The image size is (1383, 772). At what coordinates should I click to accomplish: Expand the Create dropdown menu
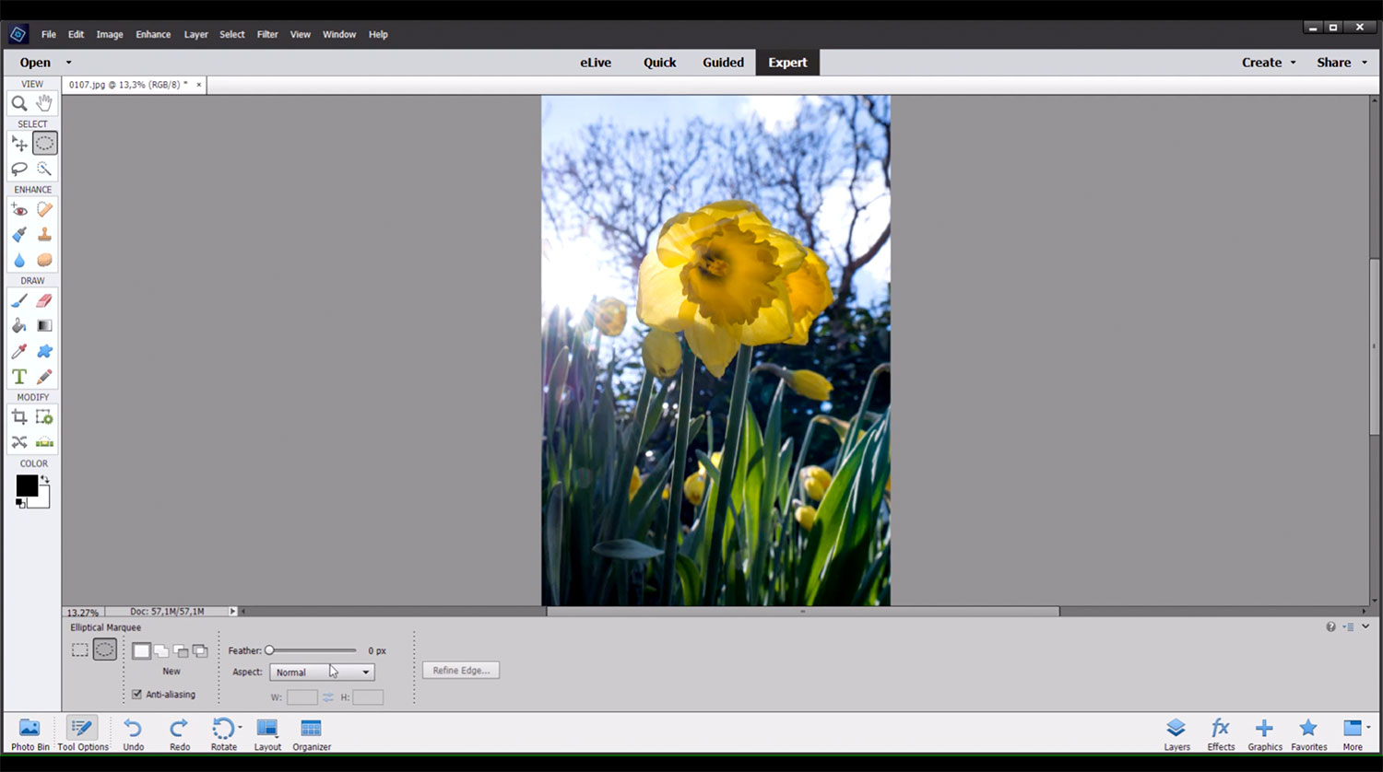coord(1269,63)
